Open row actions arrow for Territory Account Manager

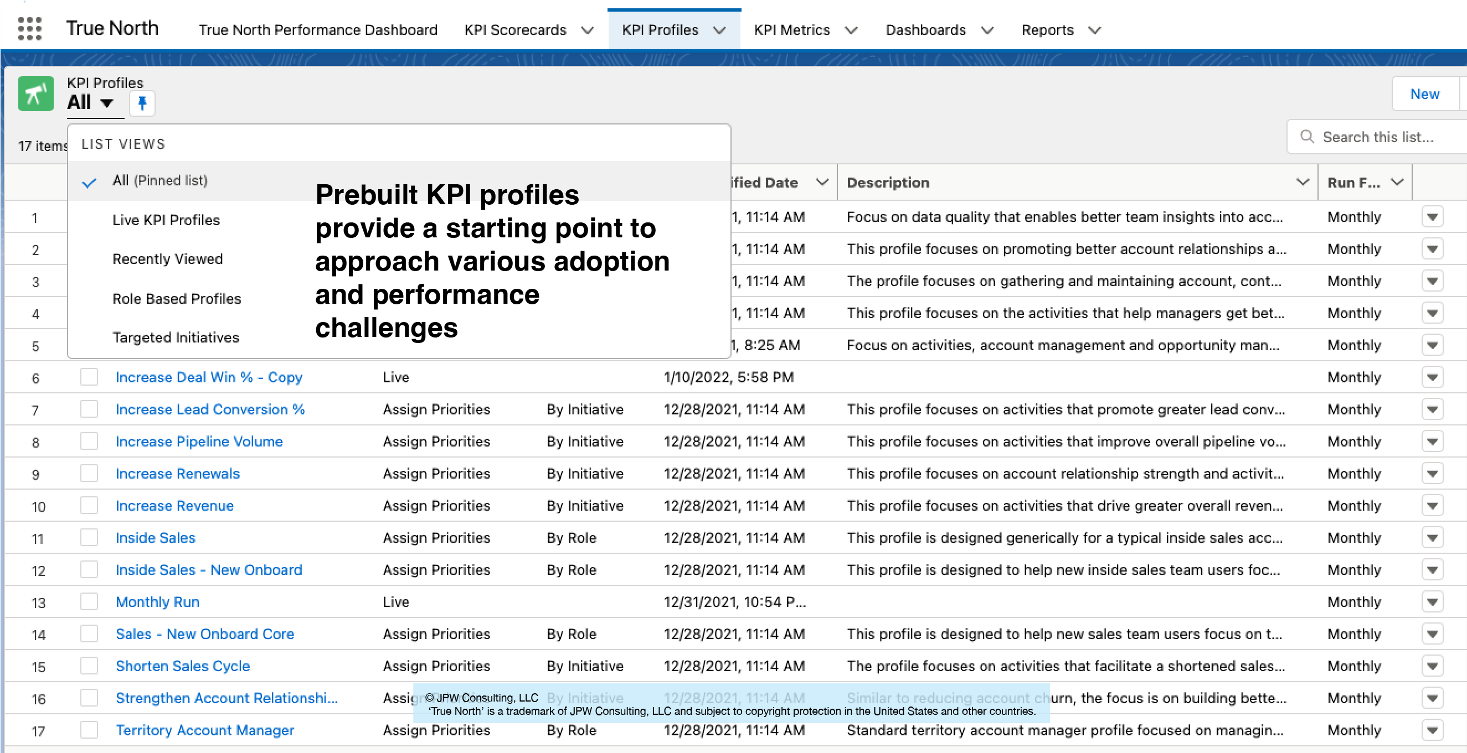1432,730
